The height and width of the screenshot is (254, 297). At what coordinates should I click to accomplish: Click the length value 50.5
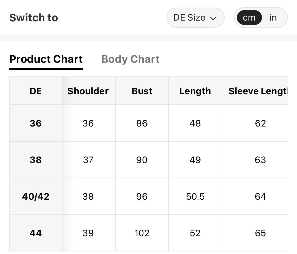(x=195, y=196)
